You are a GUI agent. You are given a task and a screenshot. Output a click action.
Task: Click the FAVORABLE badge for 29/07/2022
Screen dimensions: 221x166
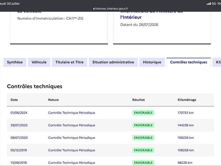(x=143, y=125)
